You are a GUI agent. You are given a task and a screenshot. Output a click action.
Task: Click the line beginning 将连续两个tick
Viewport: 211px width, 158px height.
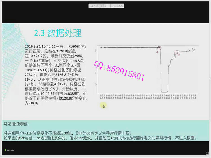[x=68, y=133]
